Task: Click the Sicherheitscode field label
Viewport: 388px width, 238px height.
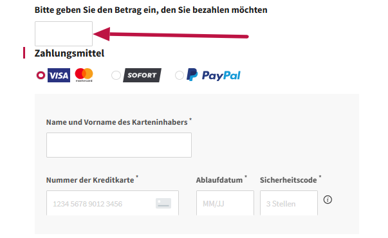Action: (288, 180)
